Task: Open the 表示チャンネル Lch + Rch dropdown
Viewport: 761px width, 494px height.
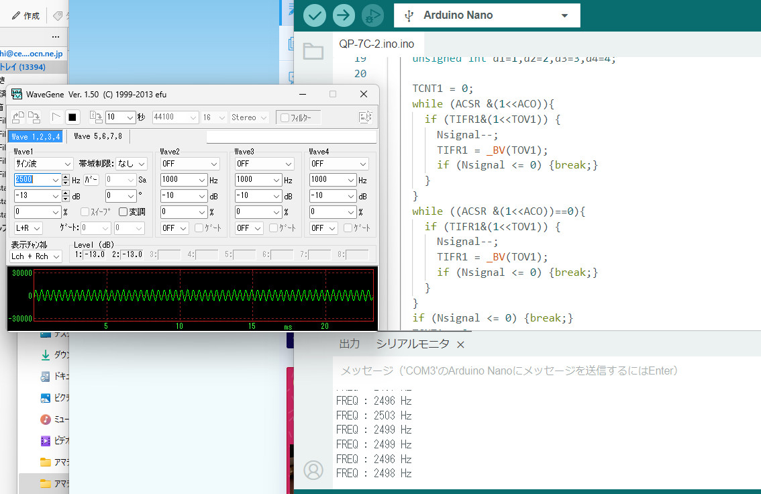Action: pyautogui.click(x=35, y=256)
